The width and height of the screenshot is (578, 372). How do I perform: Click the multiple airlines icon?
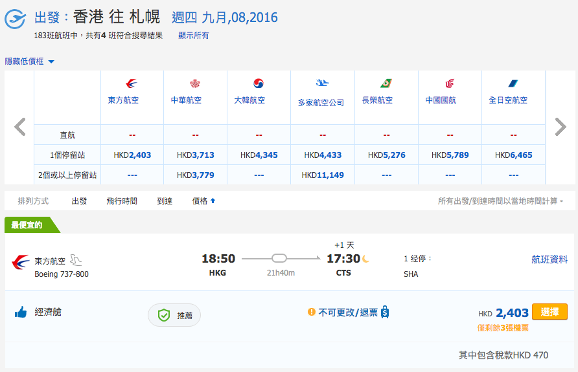(322, 83)
